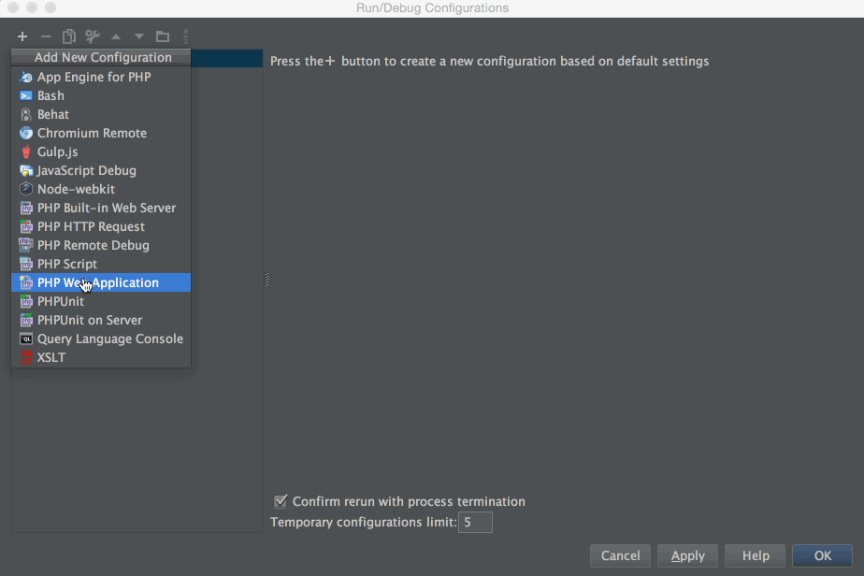Click the PHPUnit icon

tap(26, 301)
